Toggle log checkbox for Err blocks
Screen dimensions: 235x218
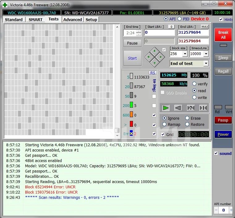pyautogui.click(x=154, y=134)
